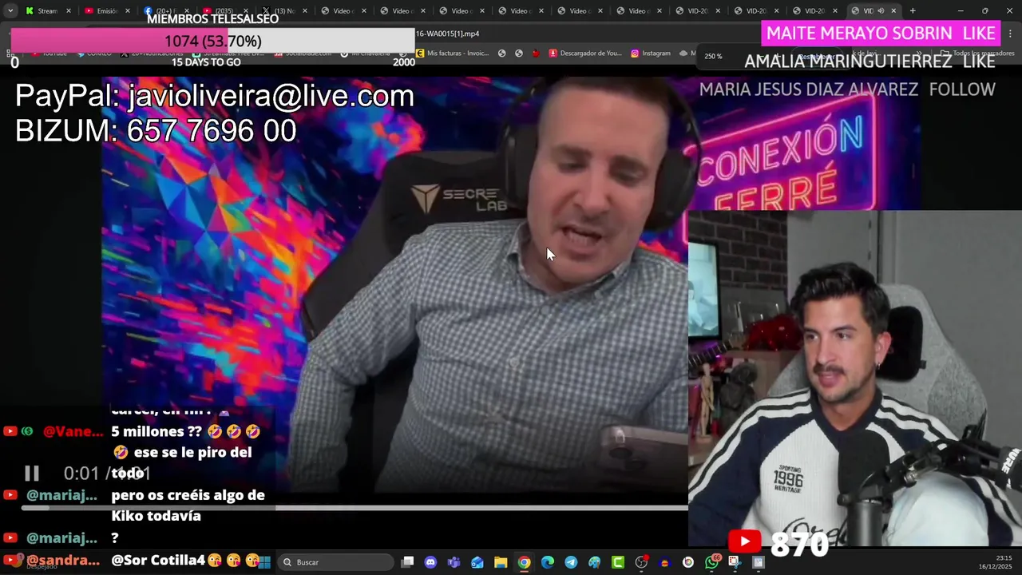Open Outlook from the taskbar

coord(477,562)
